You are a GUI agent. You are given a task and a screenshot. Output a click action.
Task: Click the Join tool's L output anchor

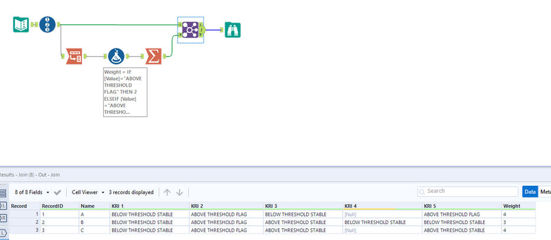point(201,25)
